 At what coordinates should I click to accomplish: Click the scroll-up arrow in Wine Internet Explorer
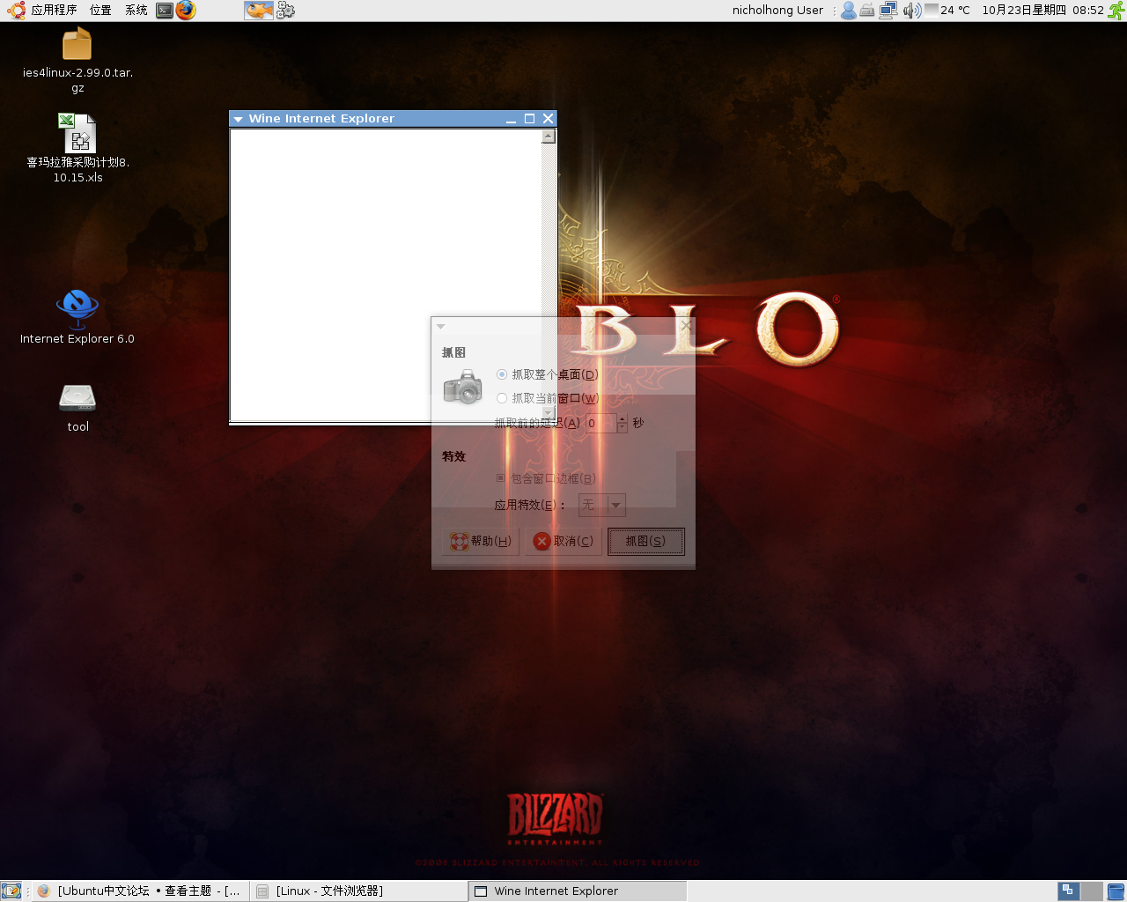(x=549, y=137)
